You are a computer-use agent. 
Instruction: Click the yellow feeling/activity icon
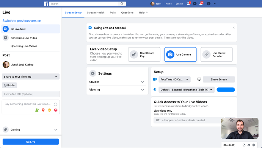(x=49, y=110)
